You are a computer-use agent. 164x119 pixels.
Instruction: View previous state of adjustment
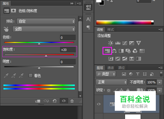(46, 101)
